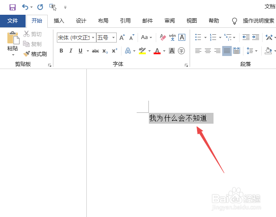Align text left
Screen dimensions: 276x217
[x=198, y=51]
